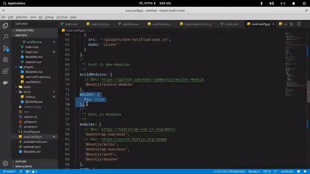Switch to the notification.js tab
The height and width of the screenshot is (174, 310).
click(x=159, y=24)
